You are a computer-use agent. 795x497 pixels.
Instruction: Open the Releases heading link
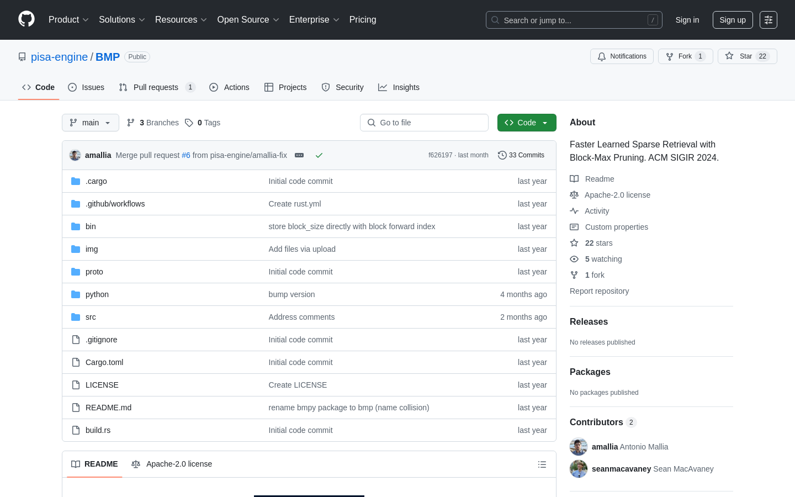pos(589,322)
